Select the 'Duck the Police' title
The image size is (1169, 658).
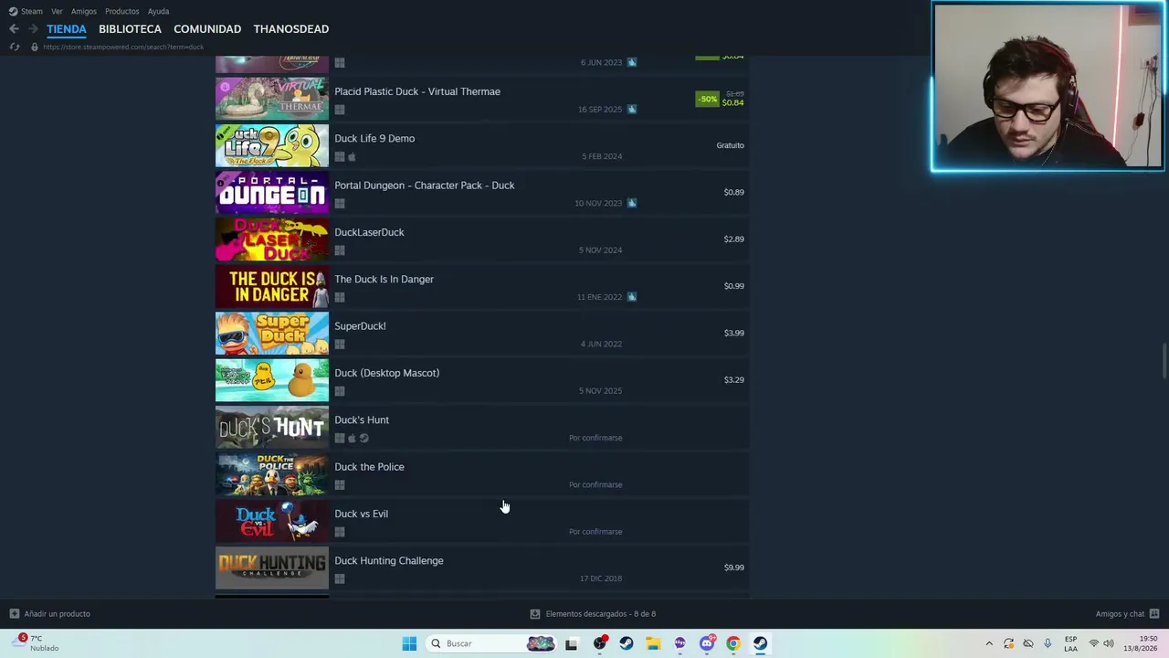(369, 467)
